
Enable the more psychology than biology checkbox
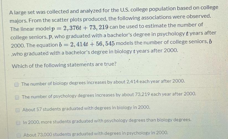click(18, 123)
